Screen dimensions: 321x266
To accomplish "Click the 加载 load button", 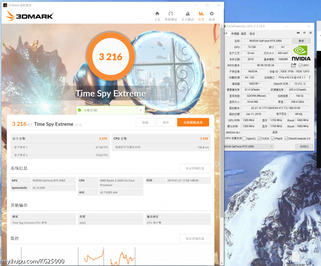I will pos(145,123).
